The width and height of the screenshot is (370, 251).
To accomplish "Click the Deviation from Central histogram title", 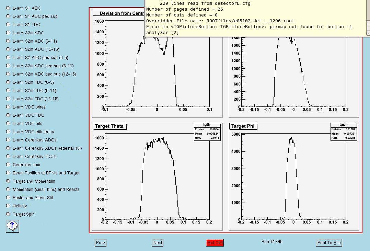I will [119, 13].
